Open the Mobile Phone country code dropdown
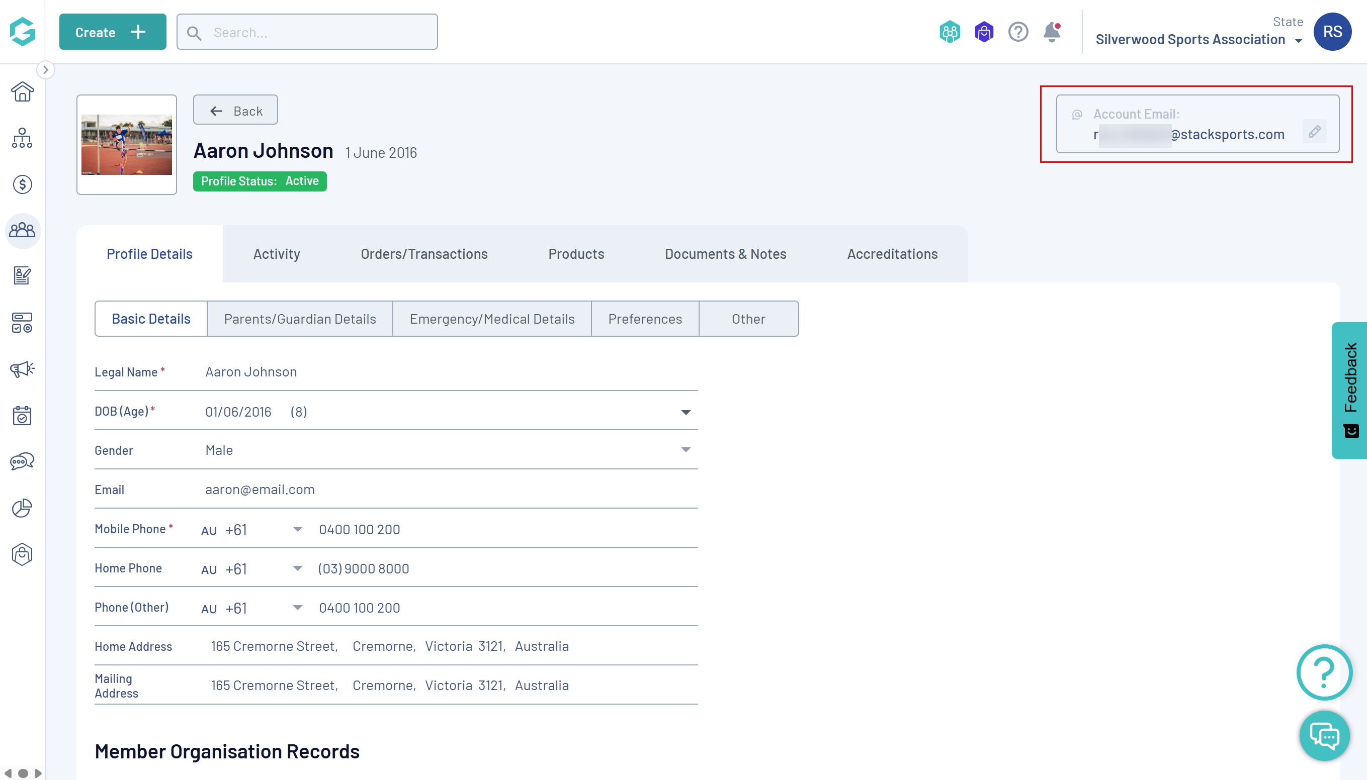Viewport: 1367px width, 780px height. point(298,529)
